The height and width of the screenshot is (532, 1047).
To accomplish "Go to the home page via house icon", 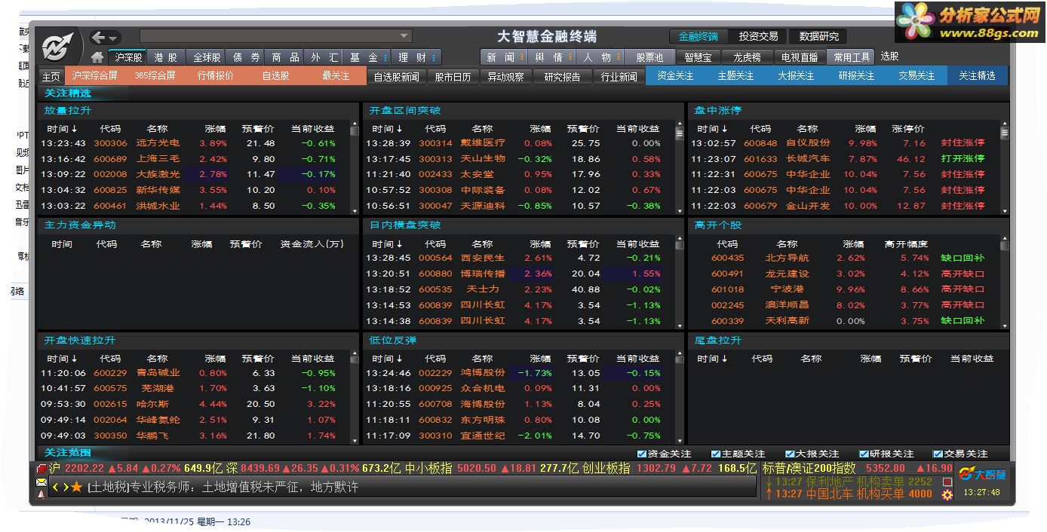I will (97, 57).
